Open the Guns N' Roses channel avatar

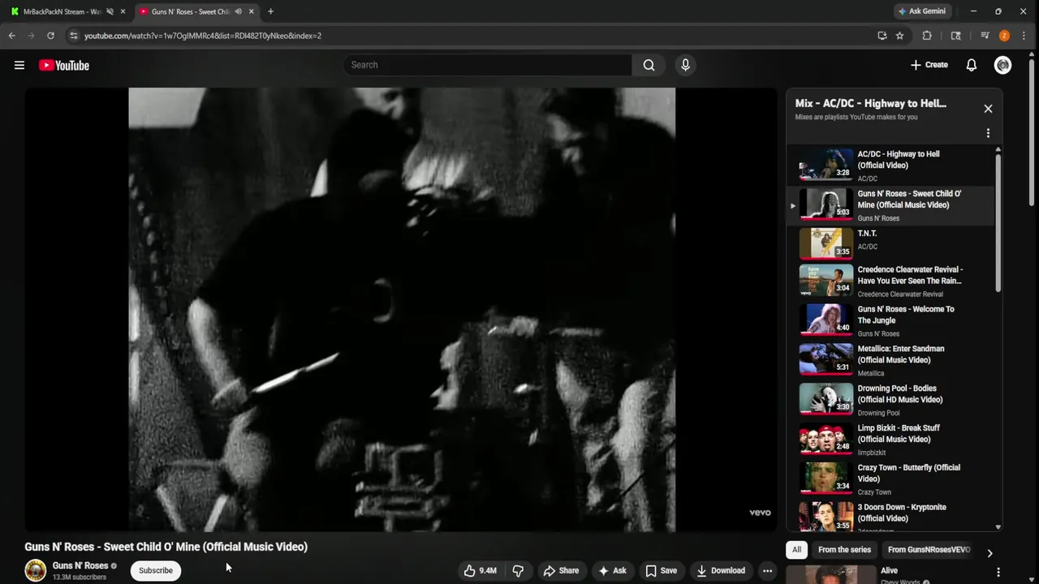point(36,570)
